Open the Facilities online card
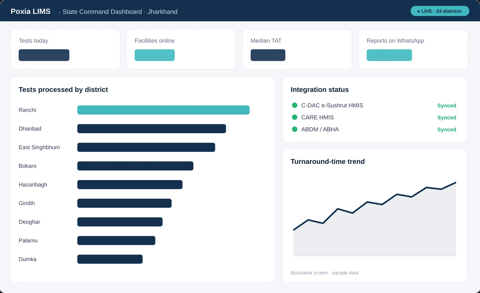The image size is (480, 293). coord(181,49)
